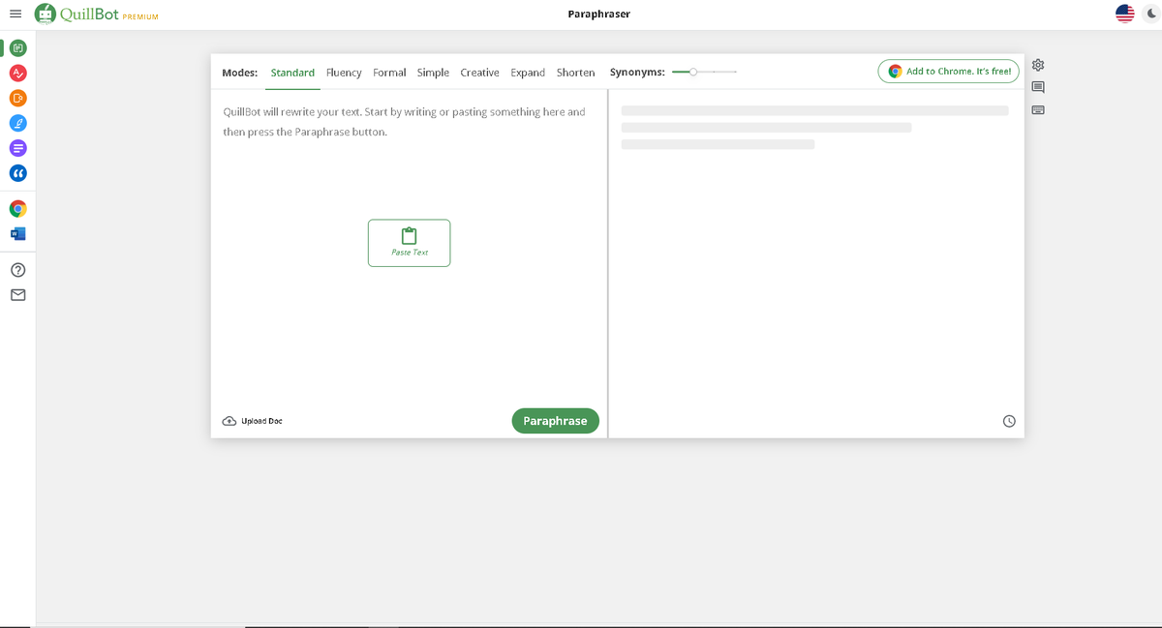
Task: Switch to Fluency mode
Action: click(x=344, y=73)
